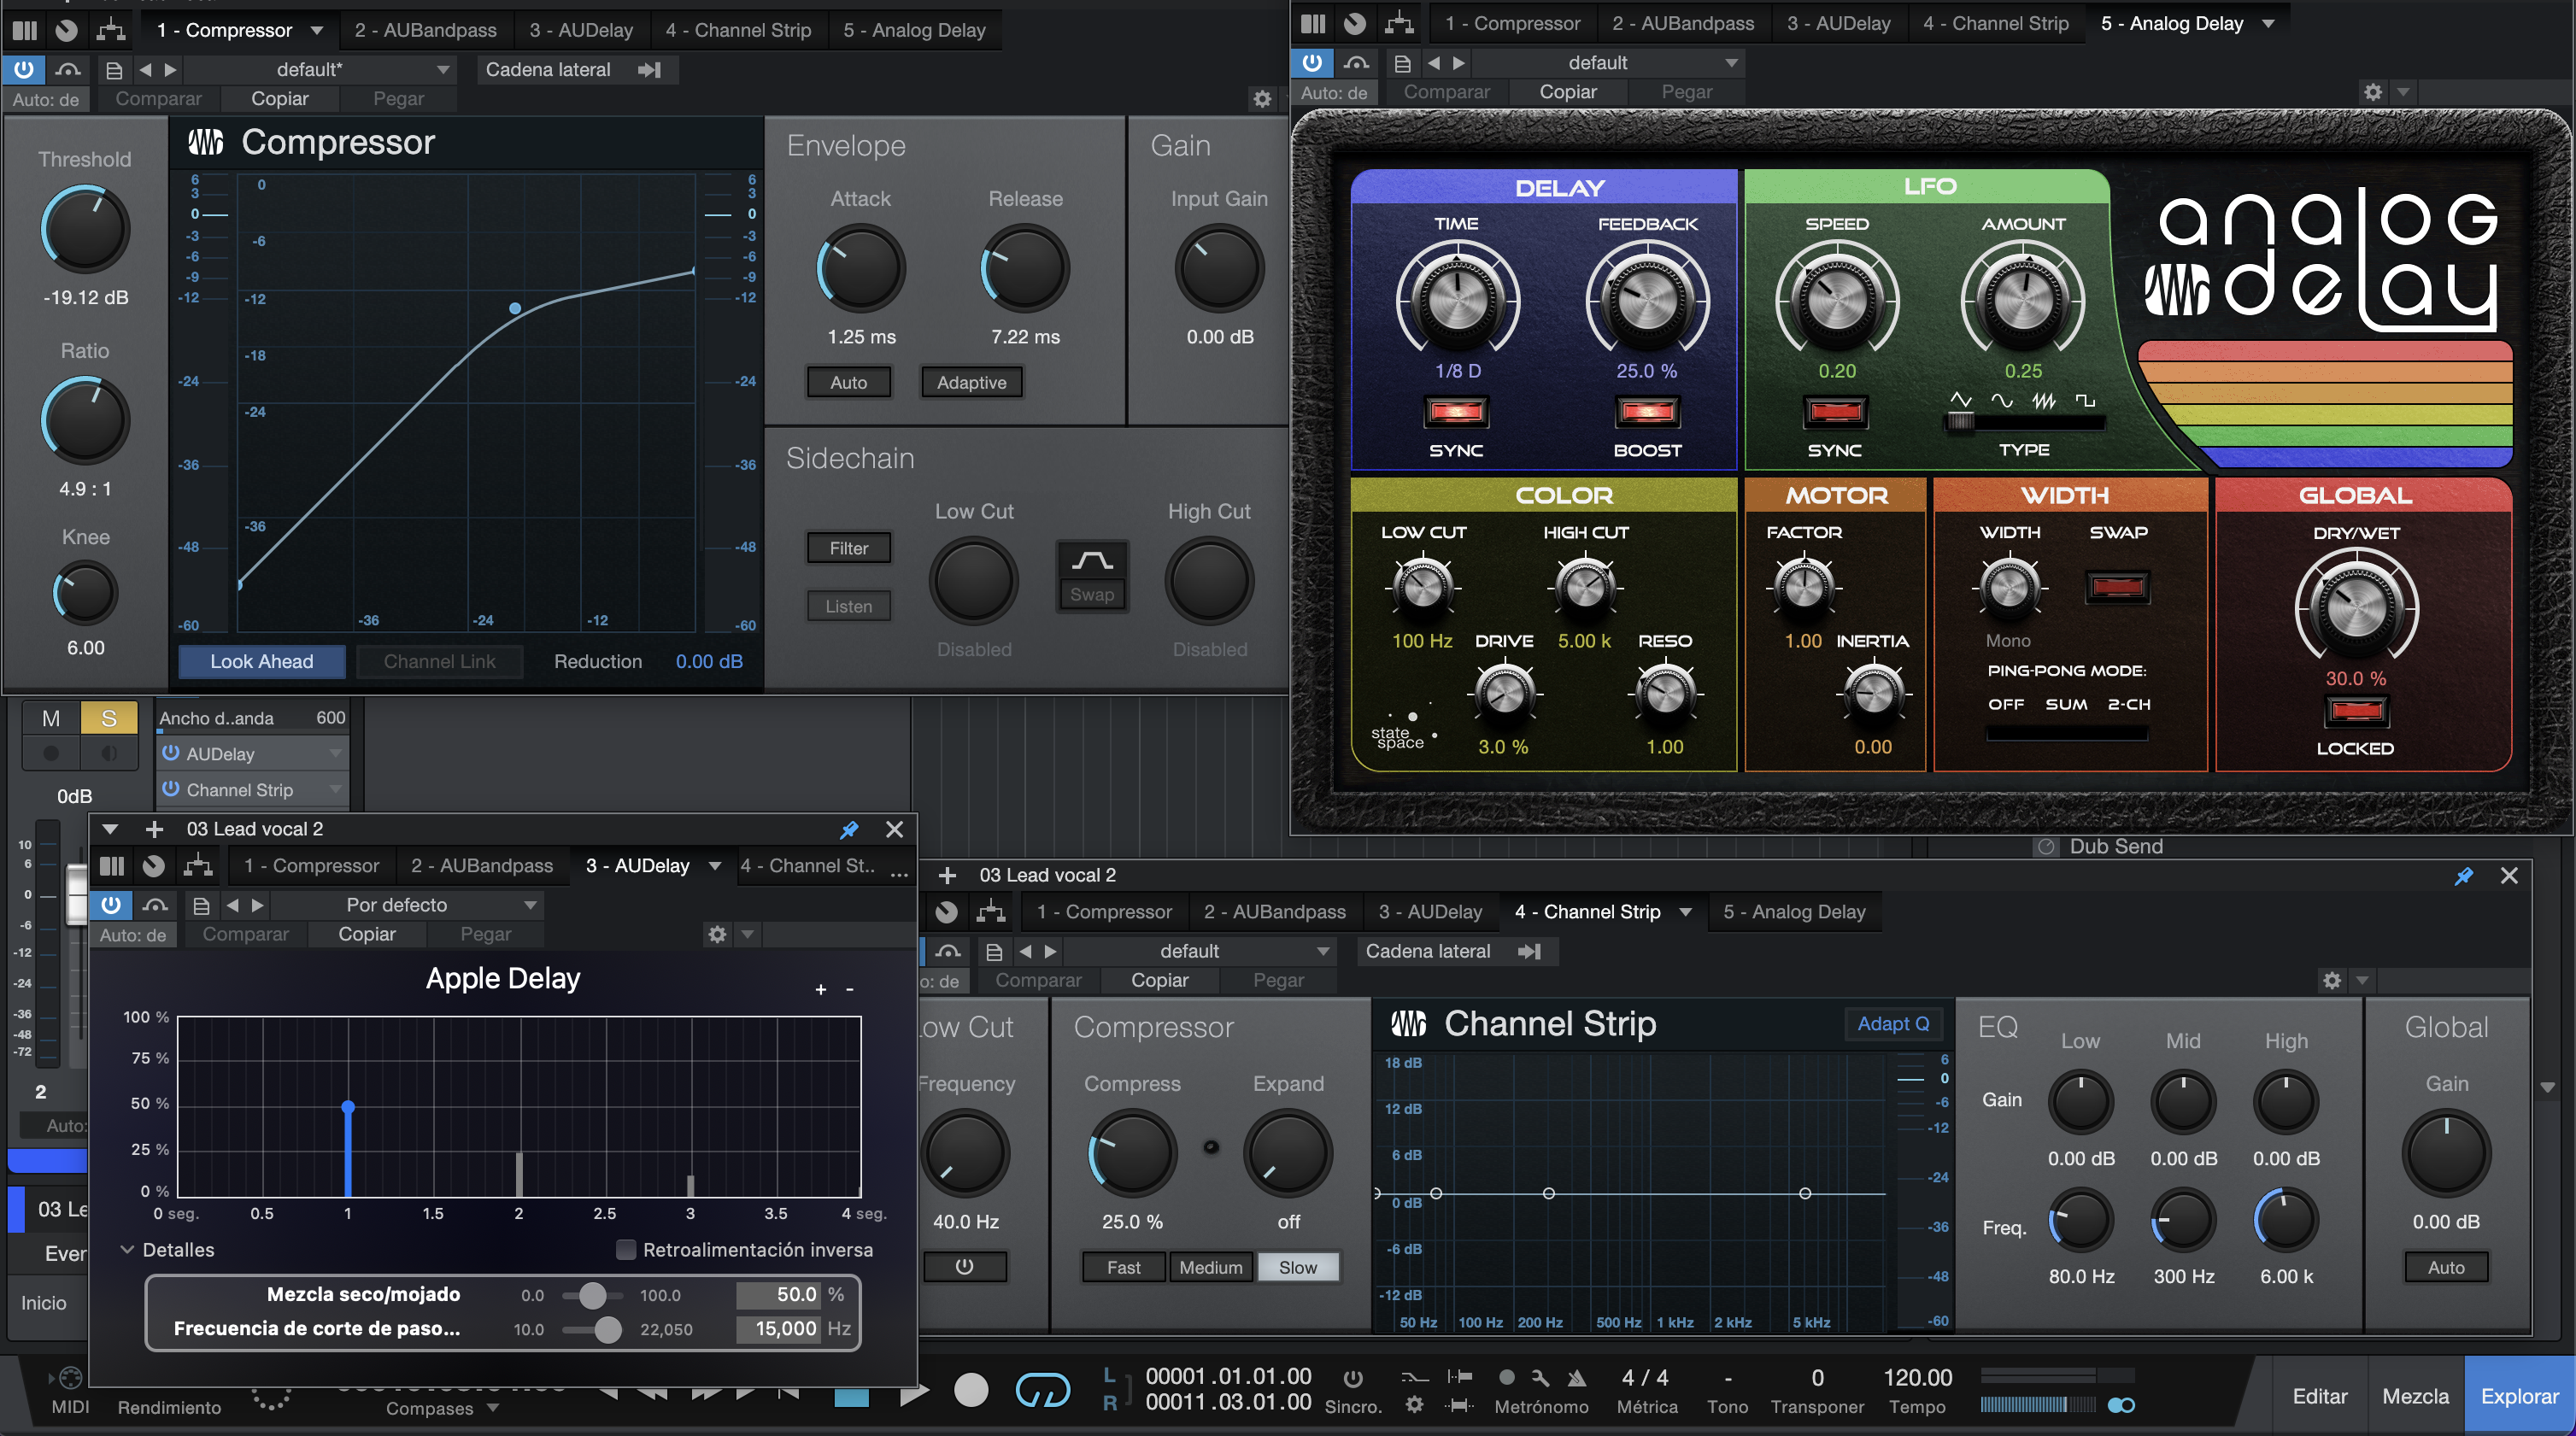Viewport: 2576px width, 1436px height.
Task: Open the gear settings in Channel Strip window
Action: point(2332,980)
